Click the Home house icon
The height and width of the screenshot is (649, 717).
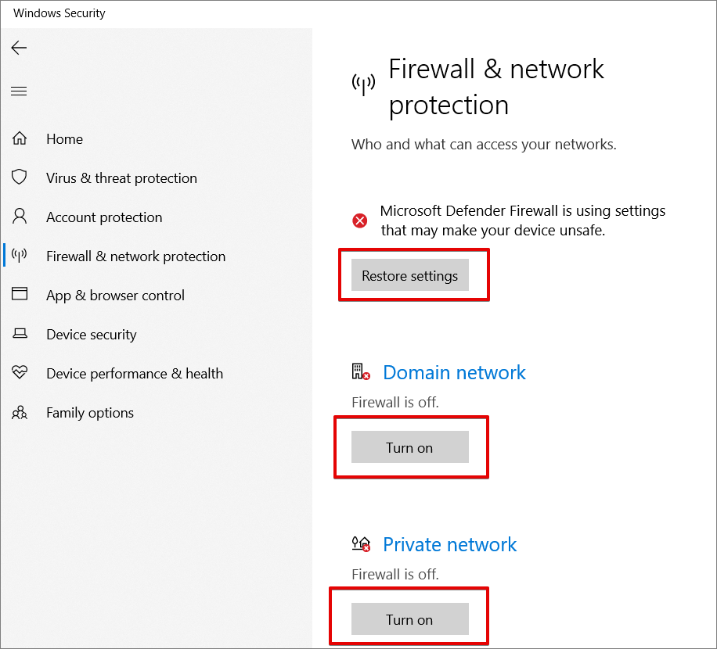(x=20, y=139)
